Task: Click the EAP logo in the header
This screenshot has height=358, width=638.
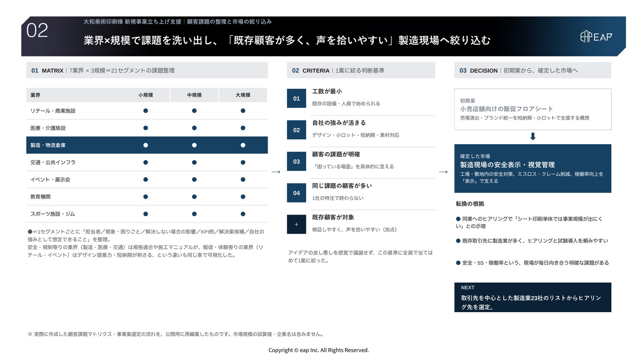Action: coord(596,37)
